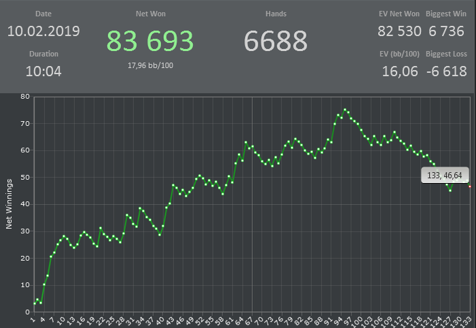Viewport: 476px width, 328px height.
Task: Select the date value 10.02.2019
Action: coord(44,31)
